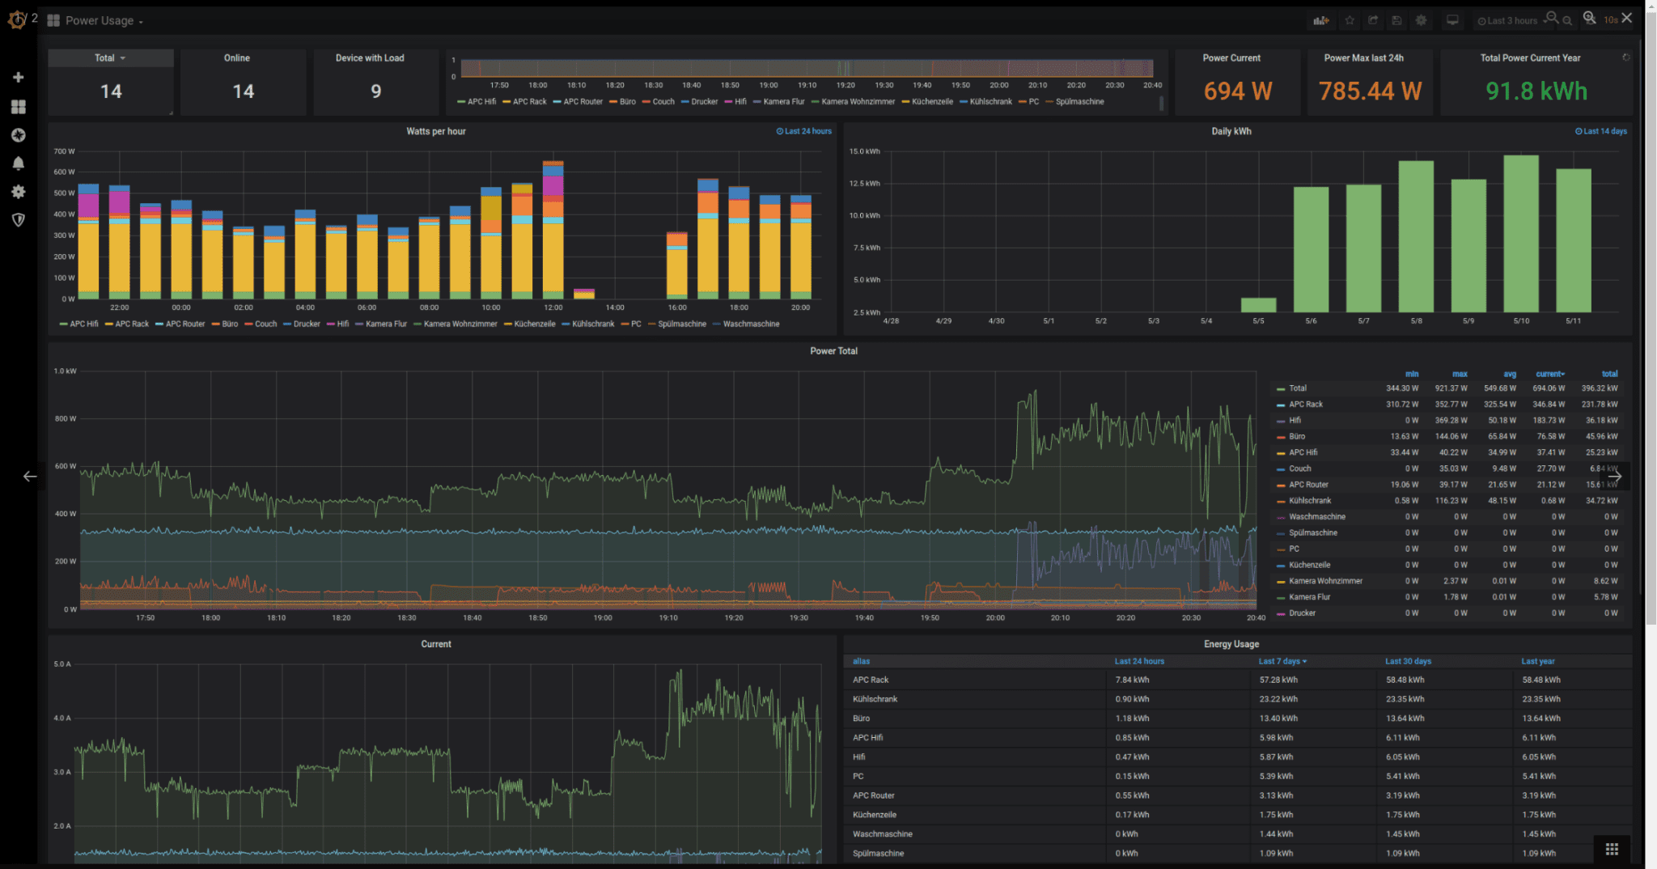
Task: Select the Explore compass icon in the sidebar
Action: tap(18, 135)
